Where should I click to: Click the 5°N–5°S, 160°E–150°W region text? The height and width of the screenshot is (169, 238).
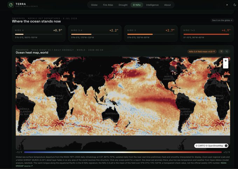(x=26, y=37)
